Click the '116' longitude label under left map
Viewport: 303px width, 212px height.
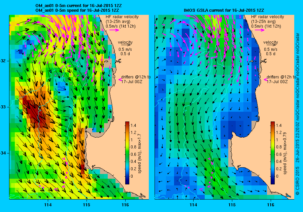click(x=125, y=205)
